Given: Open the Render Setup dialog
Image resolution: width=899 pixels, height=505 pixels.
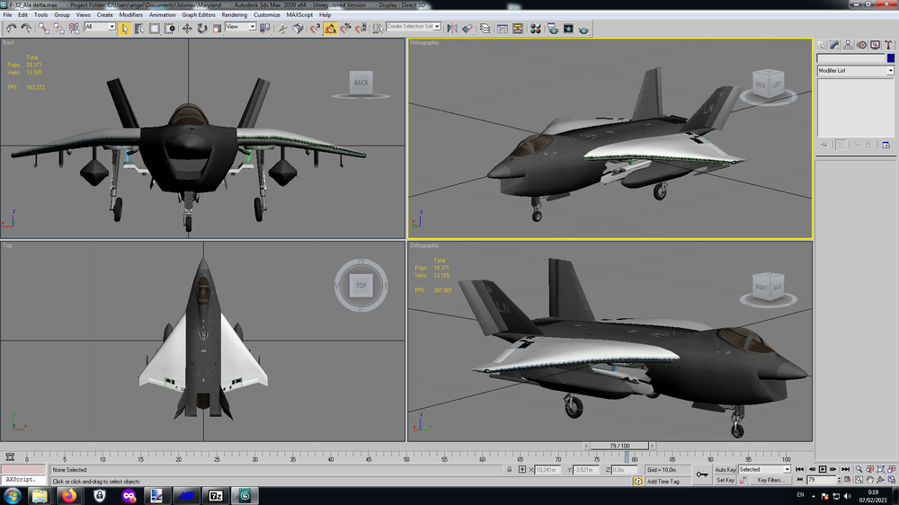Looking at the screenshot, I should pyautogui.click(x=553, y=28).
